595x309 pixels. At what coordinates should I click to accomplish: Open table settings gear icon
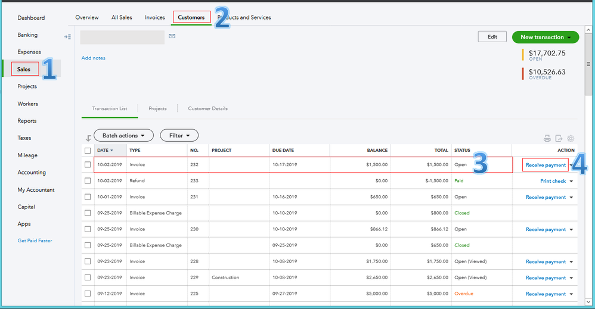pyautogui.click(x=571, y=139)
